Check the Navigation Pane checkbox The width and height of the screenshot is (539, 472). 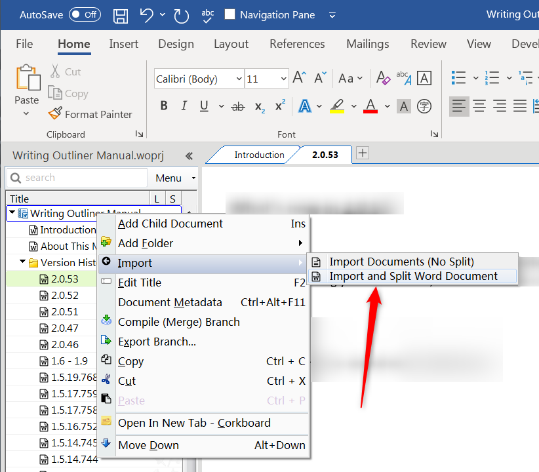pyautogui.click(x=230, y=14)
